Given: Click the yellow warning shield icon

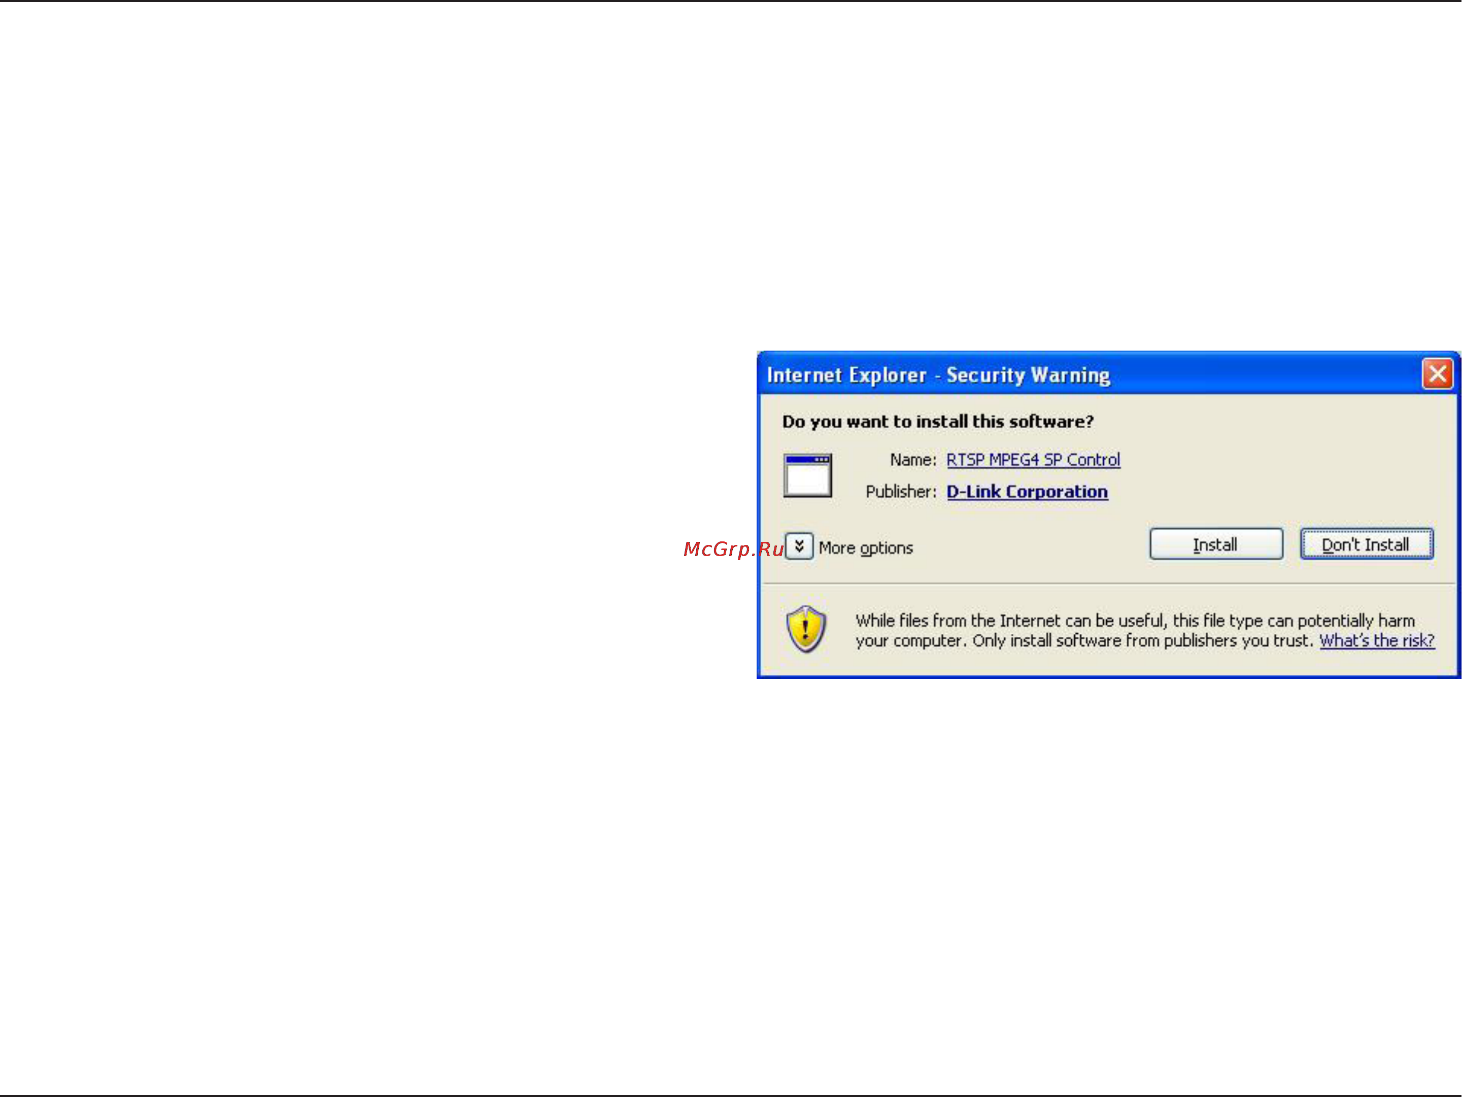Looking at the screenshot, I should tap(806, 629).
